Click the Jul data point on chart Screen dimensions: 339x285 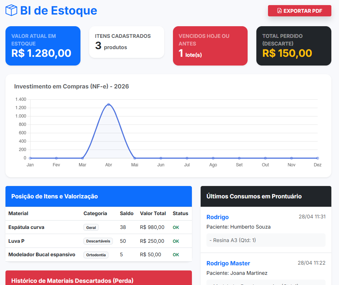click(187, 158)
